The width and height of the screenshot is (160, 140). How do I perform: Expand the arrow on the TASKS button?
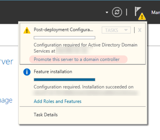coord(126,30)
